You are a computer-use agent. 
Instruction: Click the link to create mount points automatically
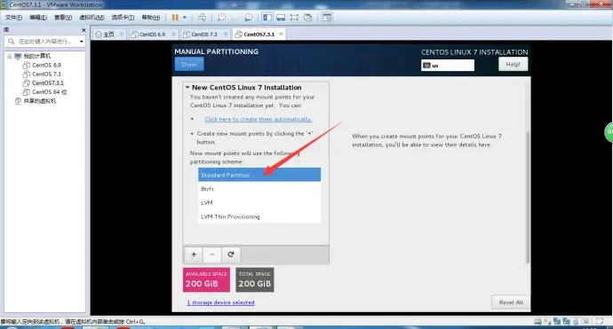click(258, 120)
